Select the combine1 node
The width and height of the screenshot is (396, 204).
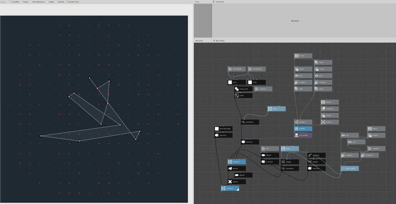point(237,162)
